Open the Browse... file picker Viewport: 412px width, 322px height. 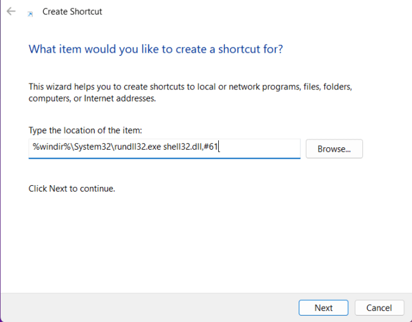tap(334, 149)
